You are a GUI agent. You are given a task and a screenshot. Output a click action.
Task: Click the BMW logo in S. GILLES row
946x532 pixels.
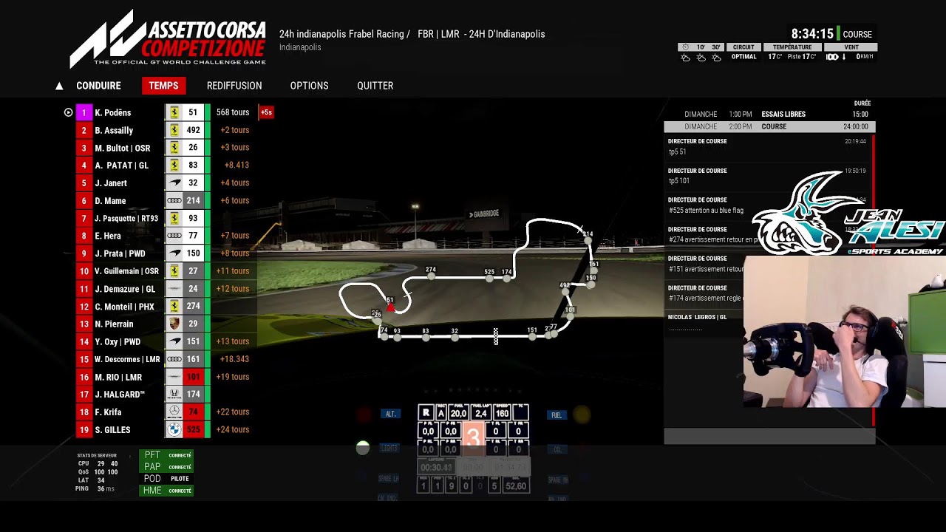[174, 429]
